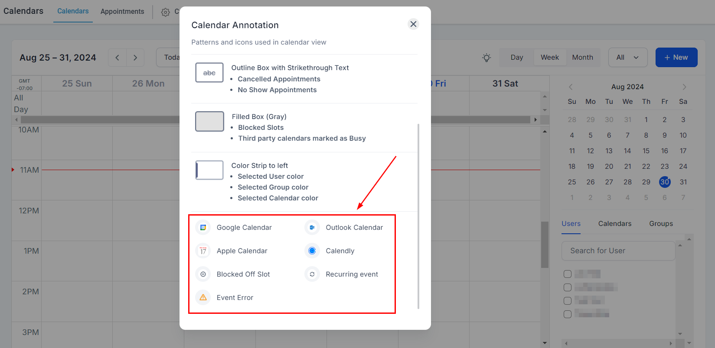Click the Google Calendar icon
Image resolution: width=715 pixels, height=348 pixels.
(203, 228)
